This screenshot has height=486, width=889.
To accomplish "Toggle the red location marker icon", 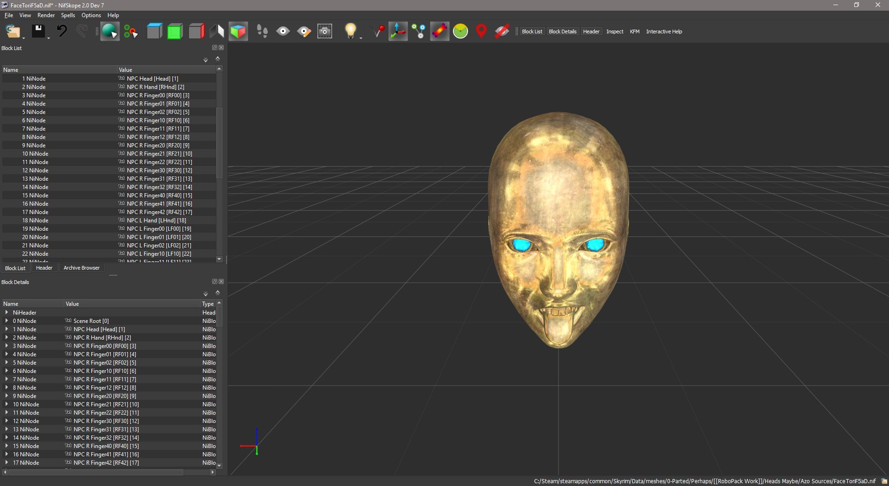I will point(481,32).
